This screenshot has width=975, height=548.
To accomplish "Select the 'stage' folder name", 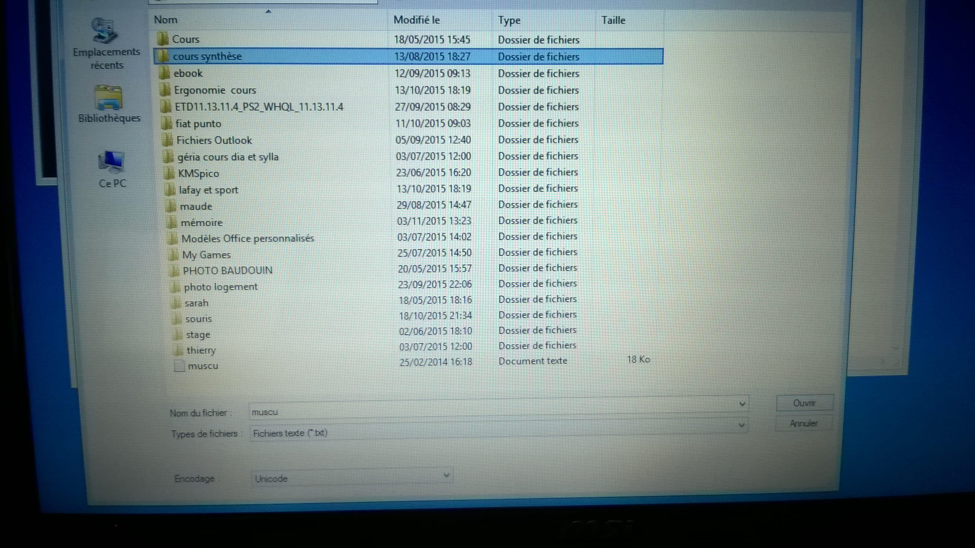I will pyautogui.click(x=198, y=335).
